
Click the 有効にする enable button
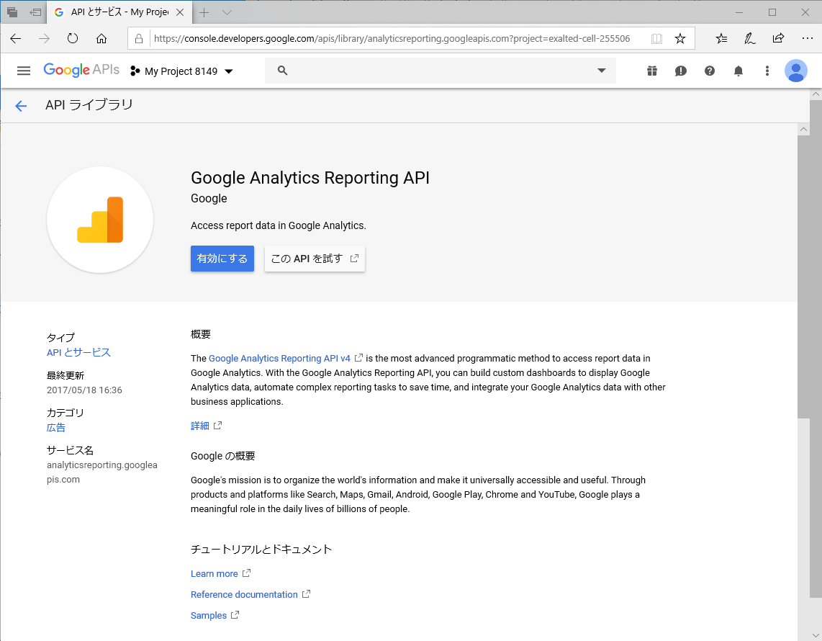(x=222, y=259)
